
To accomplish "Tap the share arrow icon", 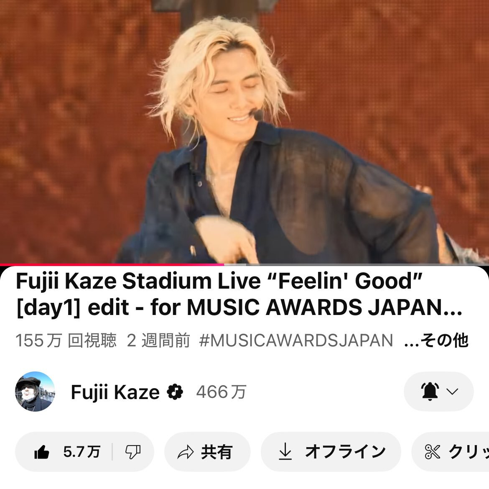I will tap(185, 452).
